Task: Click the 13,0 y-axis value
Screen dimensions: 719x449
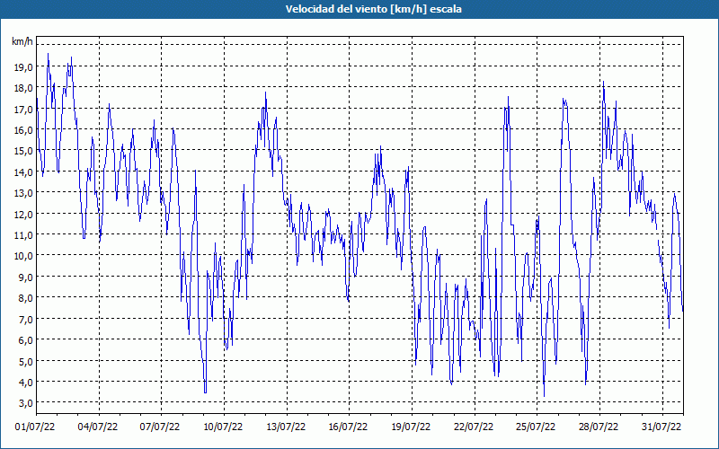Action: click(23, 193)
